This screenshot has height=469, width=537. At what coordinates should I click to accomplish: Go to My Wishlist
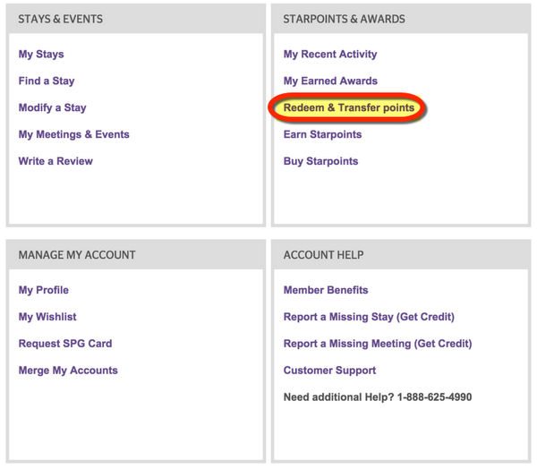click(x=47, y=317)
